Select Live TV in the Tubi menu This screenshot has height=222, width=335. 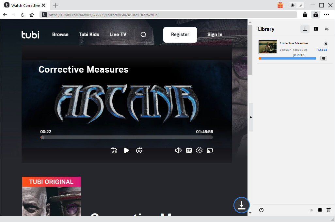click(118, 35)
